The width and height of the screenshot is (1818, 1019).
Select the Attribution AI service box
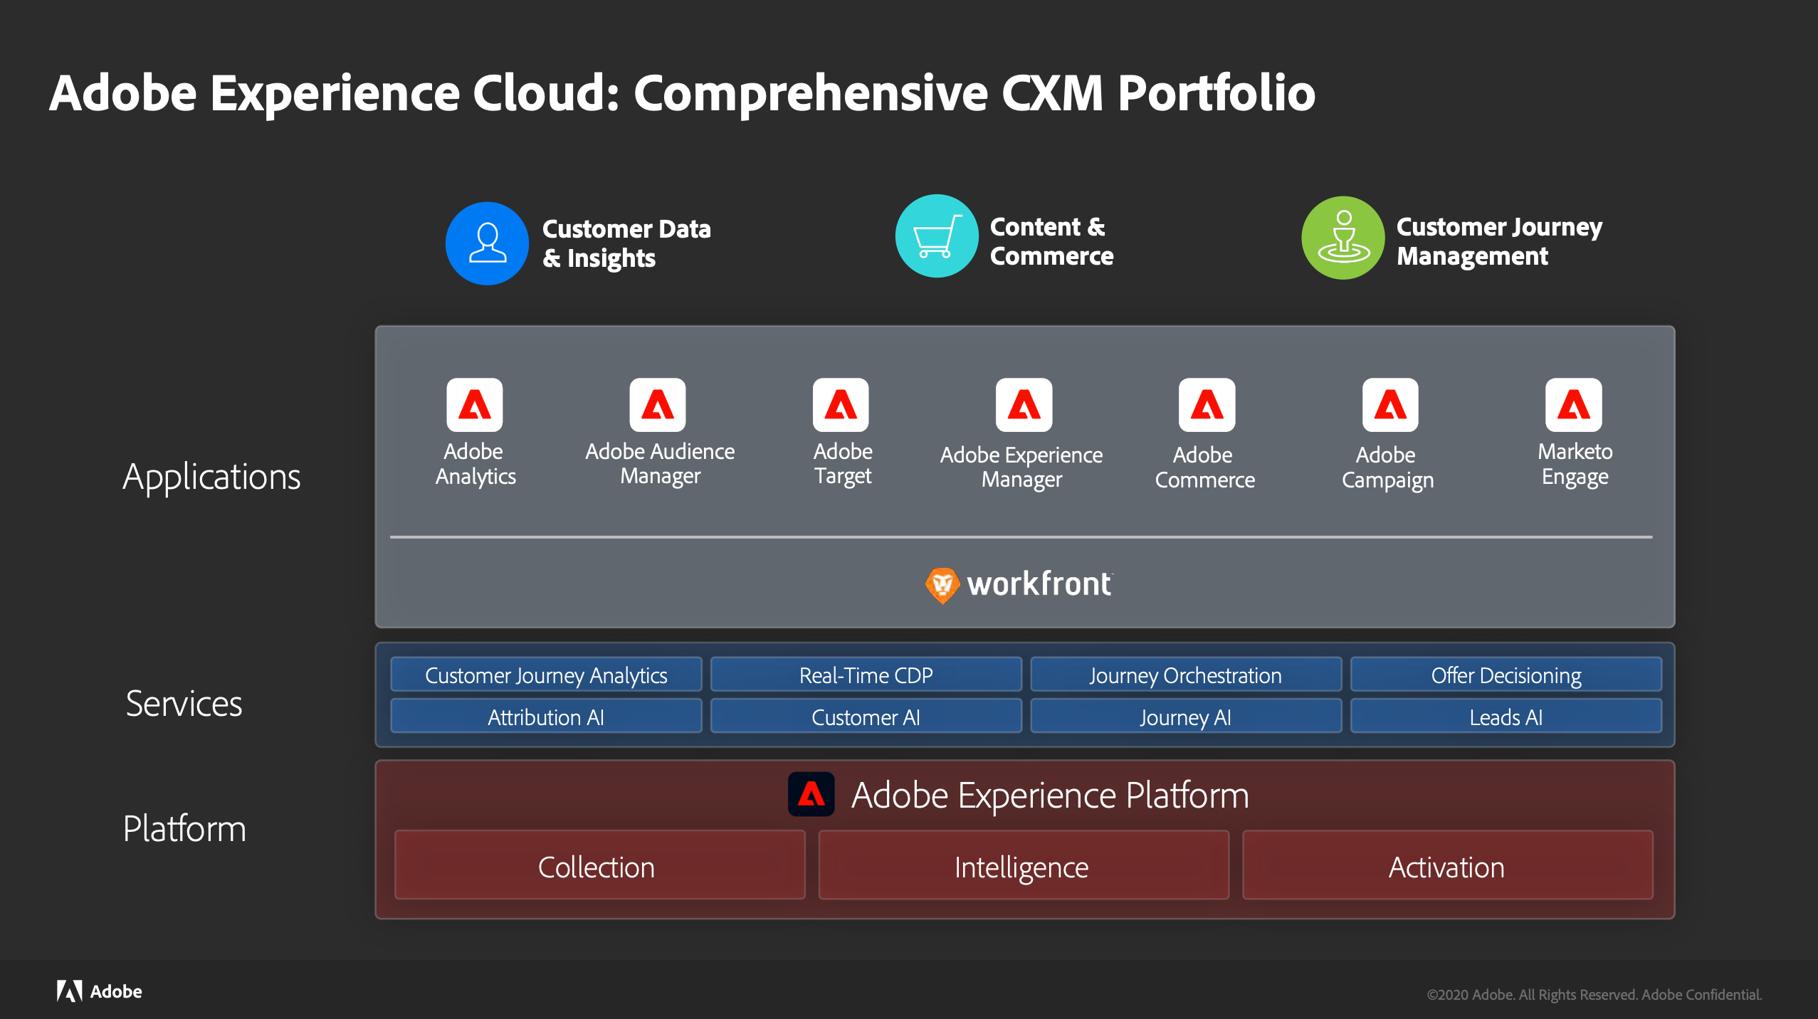546,717
